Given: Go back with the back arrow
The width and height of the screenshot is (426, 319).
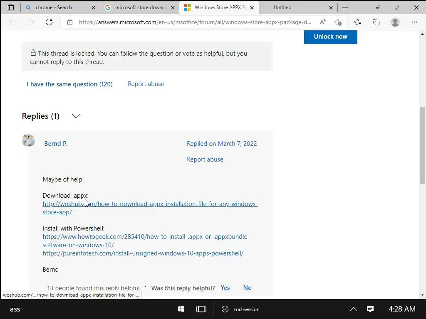Looking at the screenshot, I should click(12, 22).
